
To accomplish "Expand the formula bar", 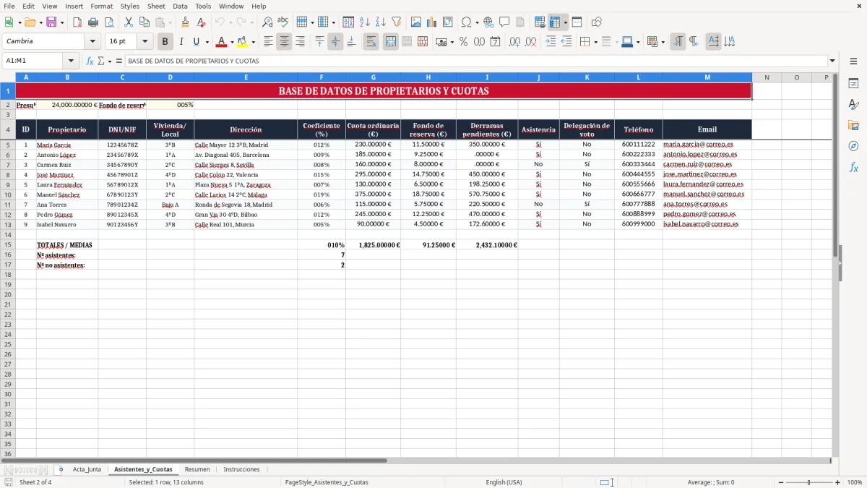I will 832,61.
